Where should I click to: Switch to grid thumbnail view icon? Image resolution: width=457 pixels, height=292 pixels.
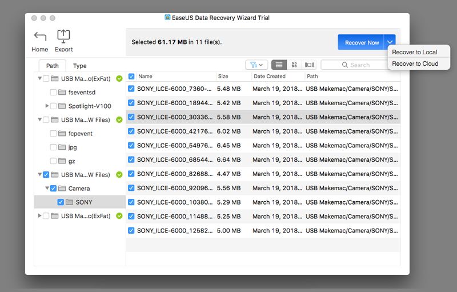coord(294,65)
